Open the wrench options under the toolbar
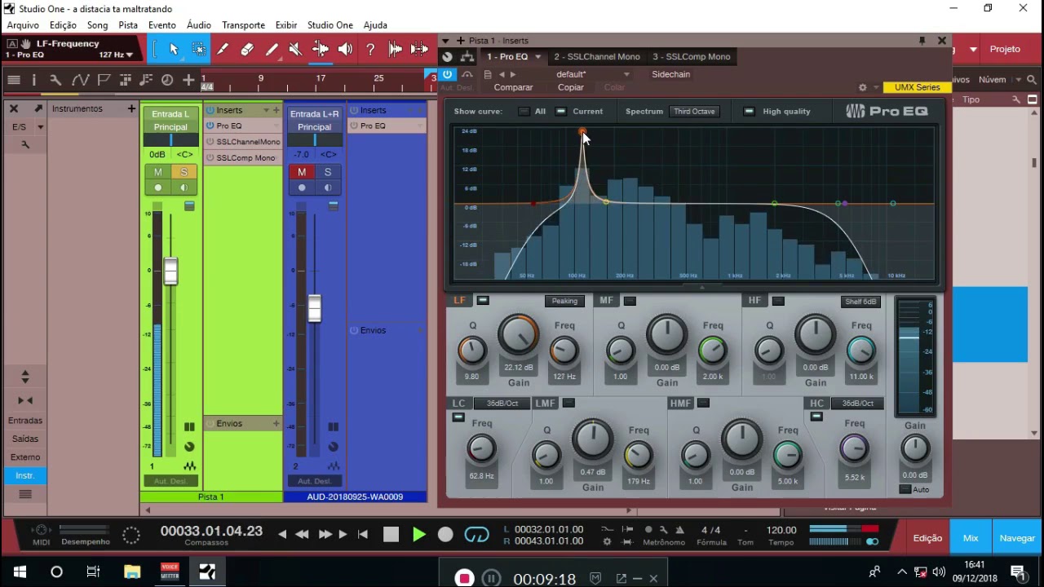 tap(55, 80)
